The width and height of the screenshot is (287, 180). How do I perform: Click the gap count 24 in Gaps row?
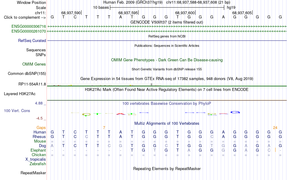[x=275, y=128]
